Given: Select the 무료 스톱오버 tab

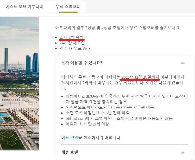Looking at the screenshot, I should click(x=68, y=7).
